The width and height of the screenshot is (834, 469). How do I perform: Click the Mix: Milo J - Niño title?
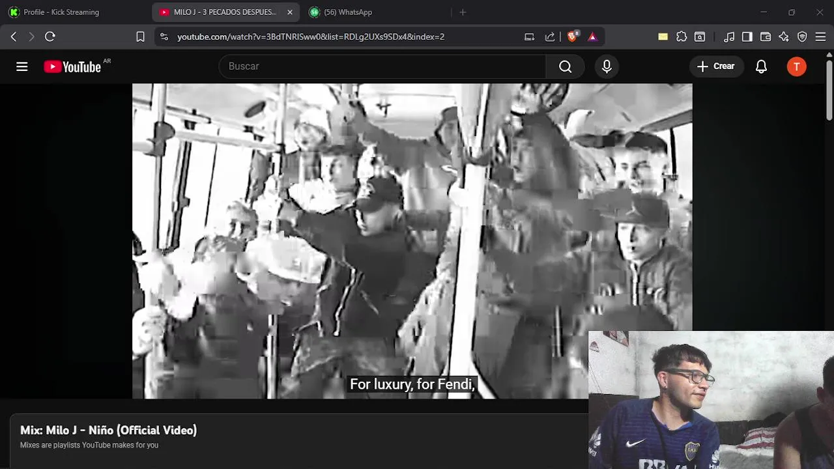pos(109,430)
